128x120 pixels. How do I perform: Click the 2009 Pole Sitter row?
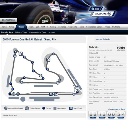(x=107, y=93)
